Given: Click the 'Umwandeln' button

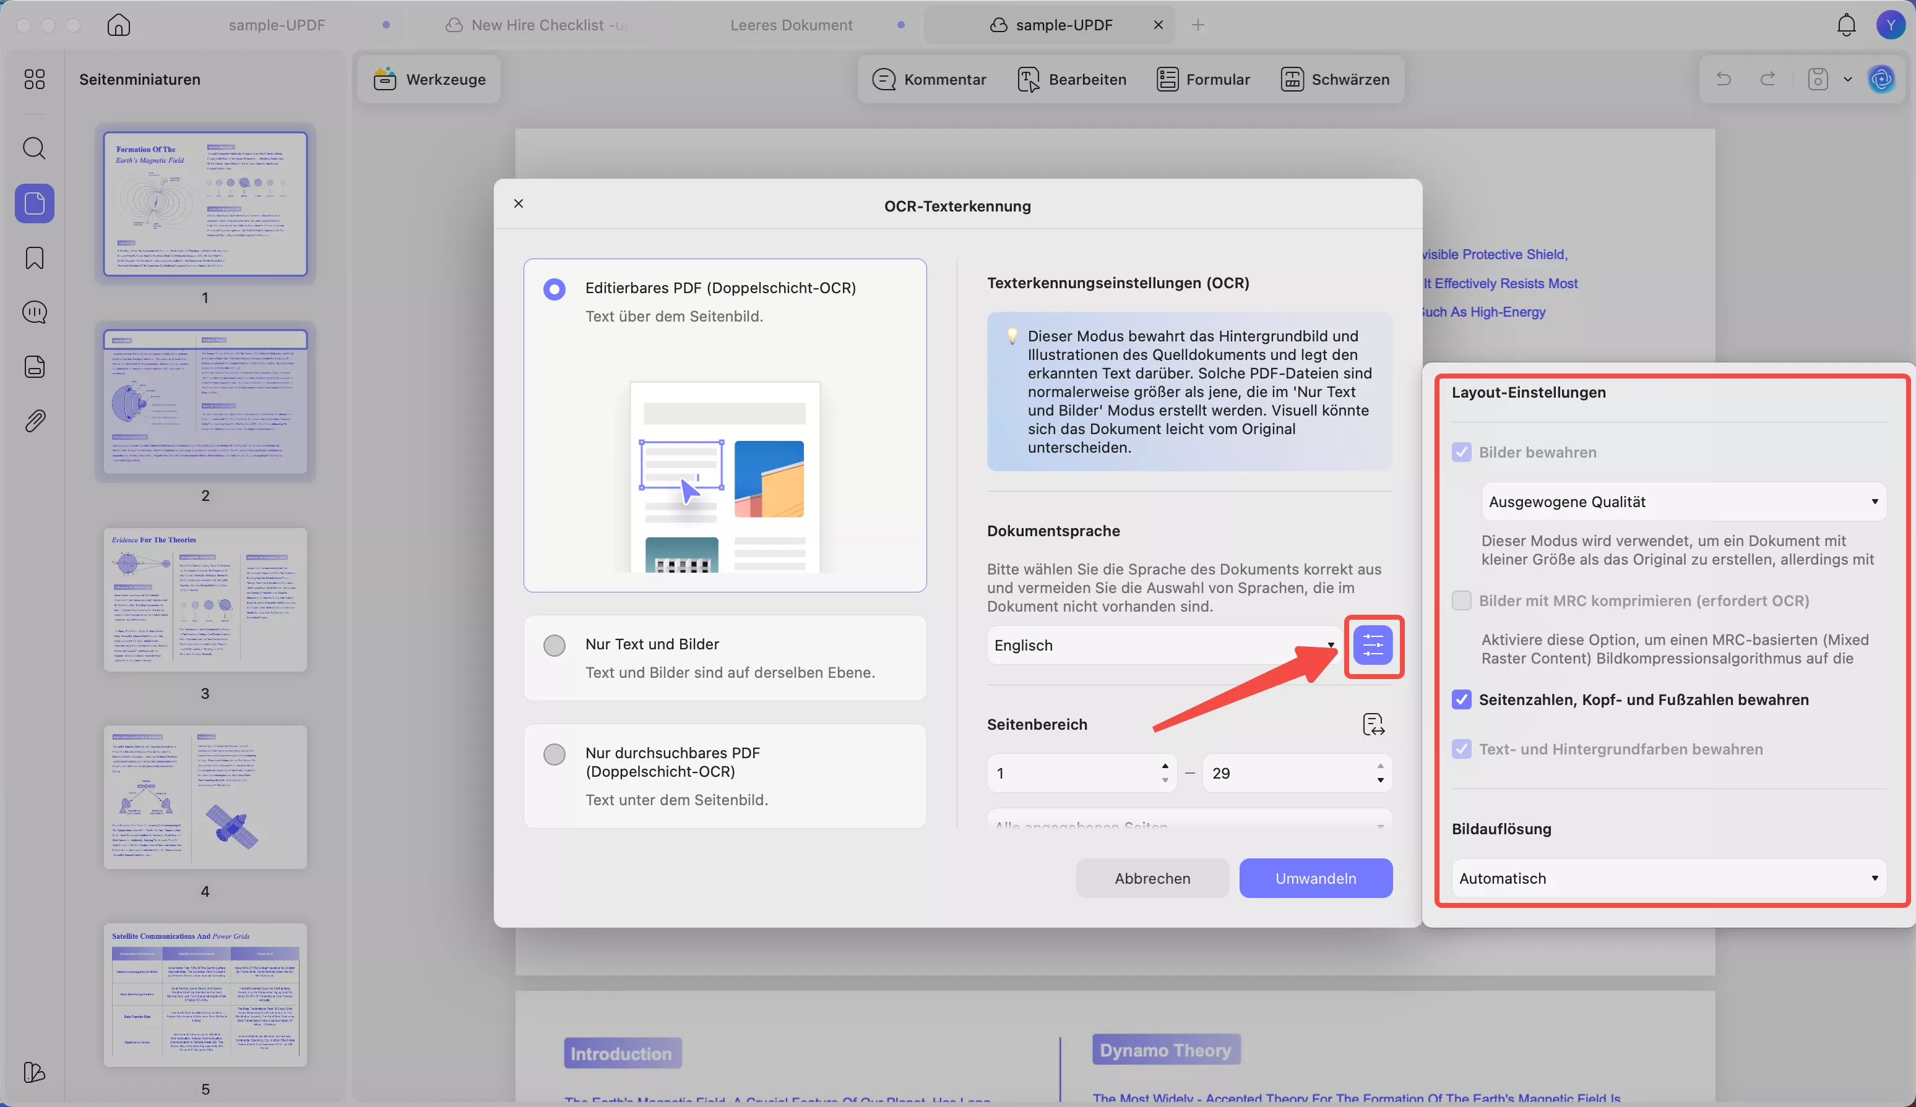Looking at the screenshot, I should point(1315,878).
